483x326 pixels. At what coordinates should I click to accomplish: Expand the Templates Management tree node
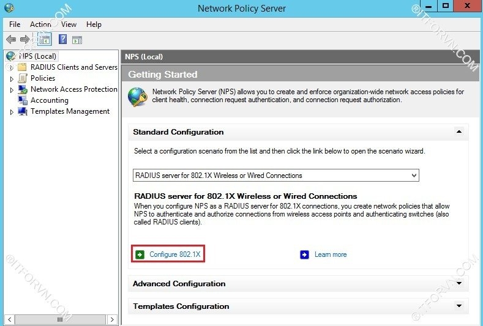pos(11,112)
